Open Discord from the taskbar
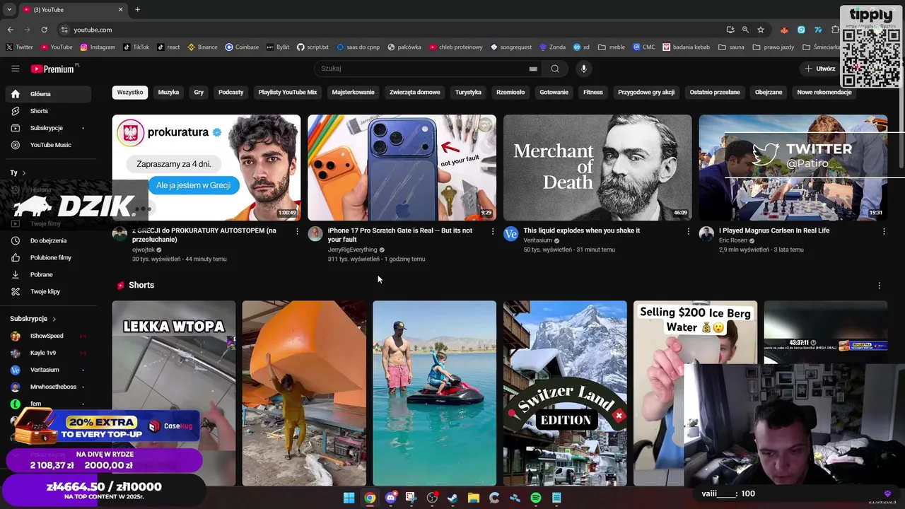The height and width of the screenshot is (509, 905). point(390,498)
